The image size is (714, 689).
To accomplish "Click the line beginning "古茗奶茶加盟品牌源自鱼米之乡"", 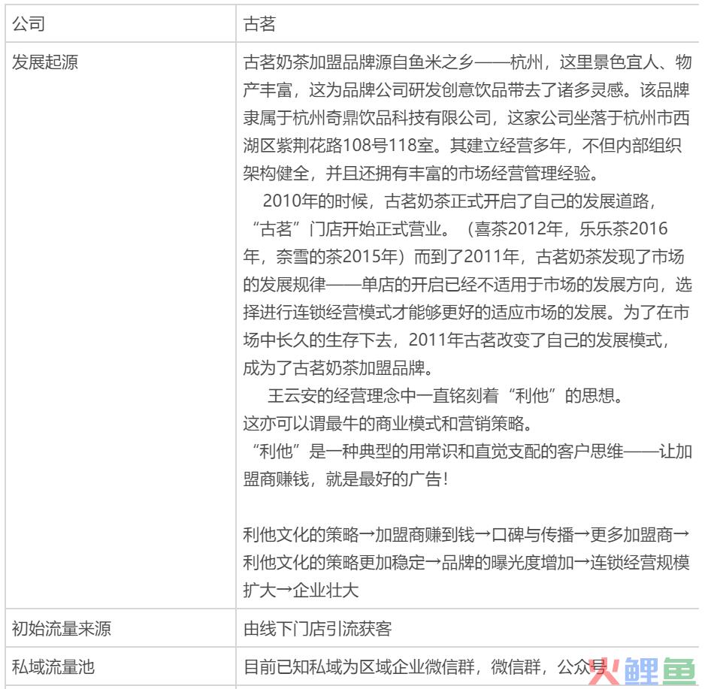I will (467, 62).
